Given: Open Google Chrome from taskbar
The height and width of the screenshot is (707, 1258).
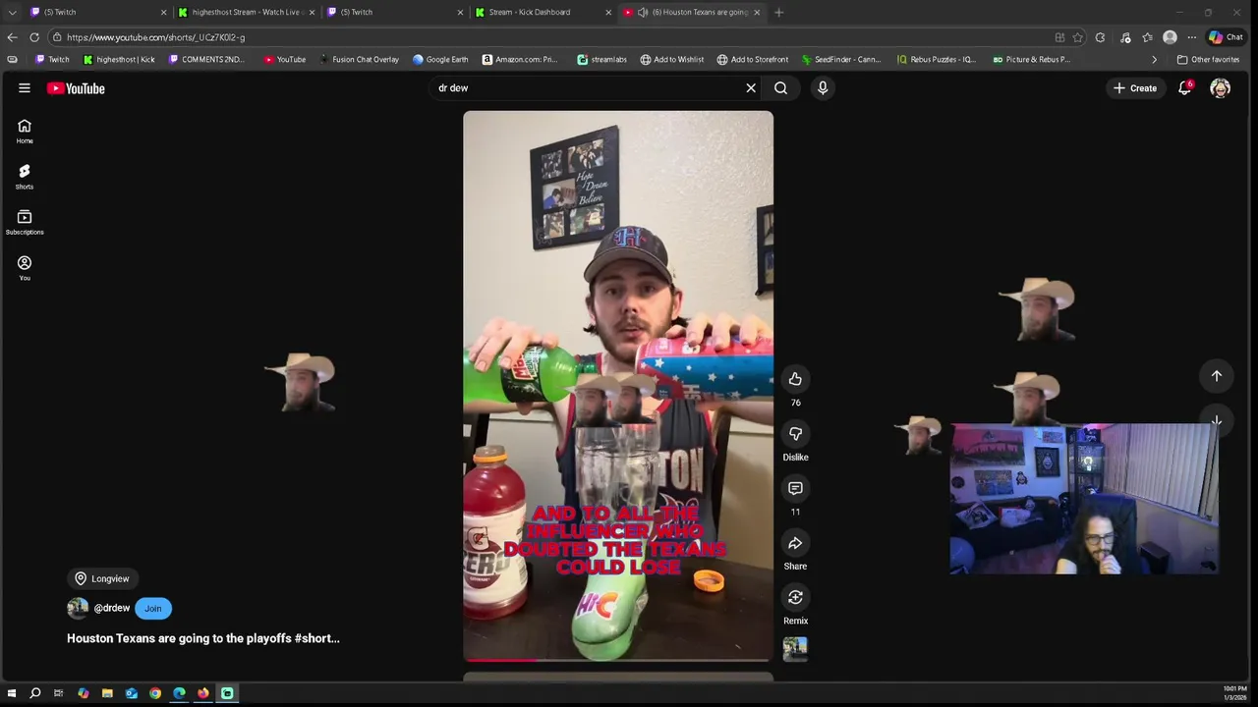Looking at the screenshot, I should point(155,693).
